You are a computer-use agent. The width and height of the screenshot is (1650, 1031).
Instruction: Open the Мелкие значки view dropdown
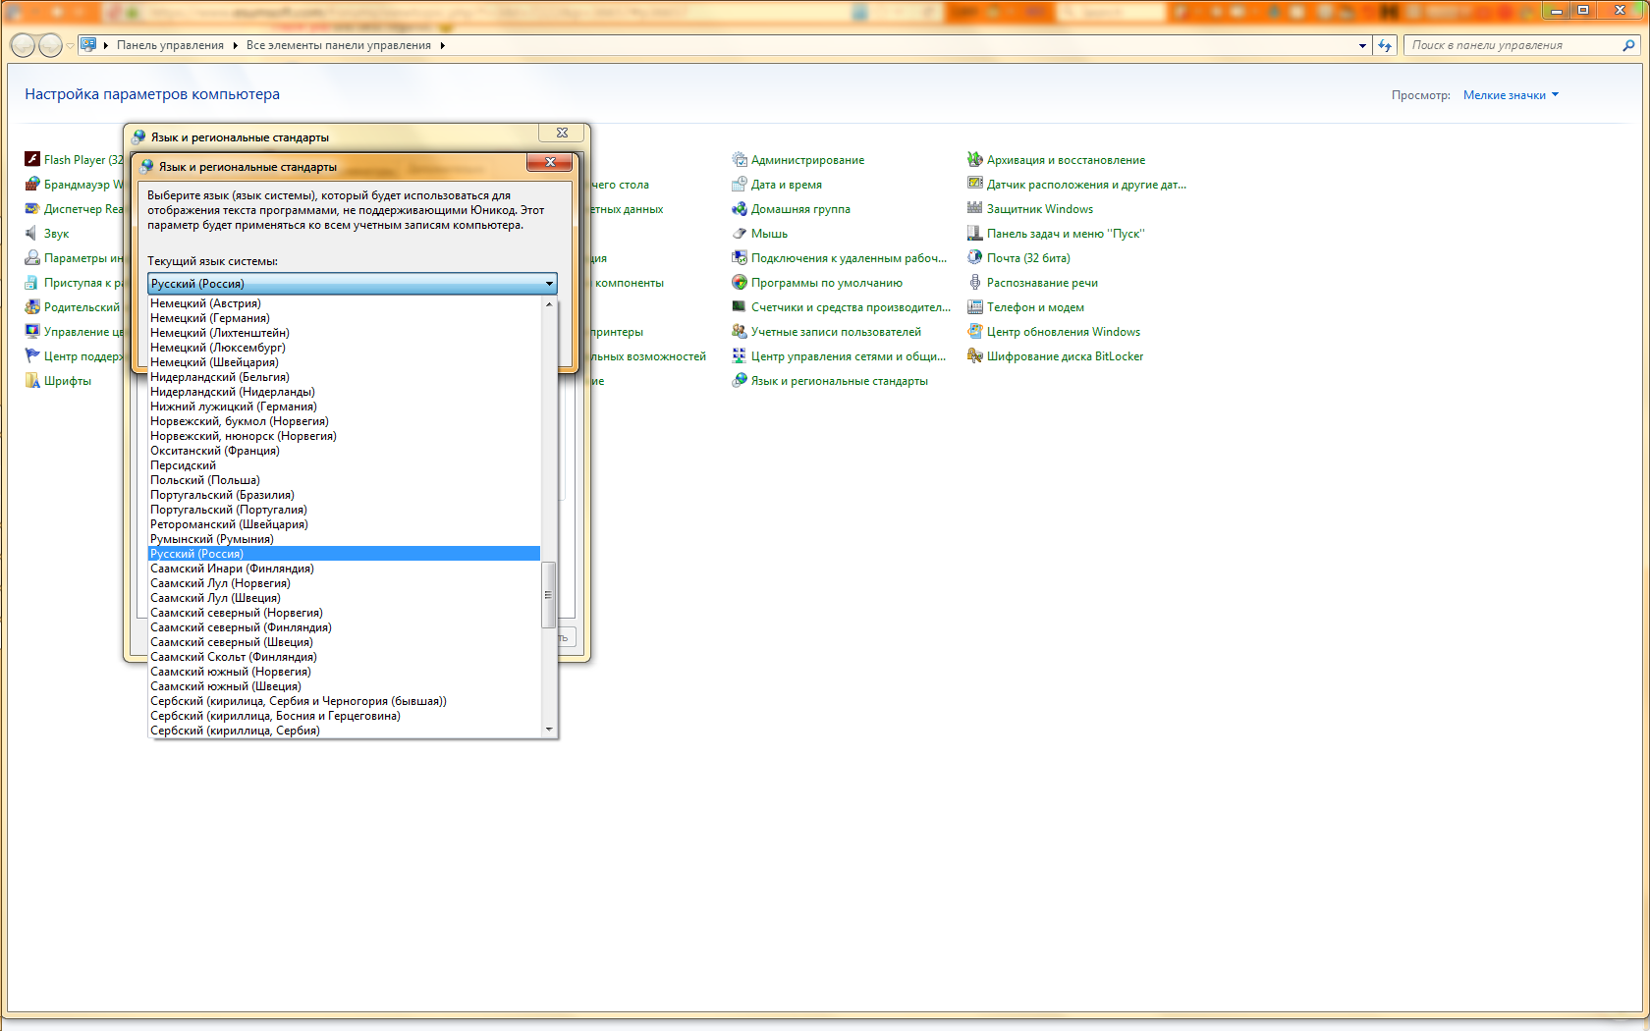[1511, 95]
